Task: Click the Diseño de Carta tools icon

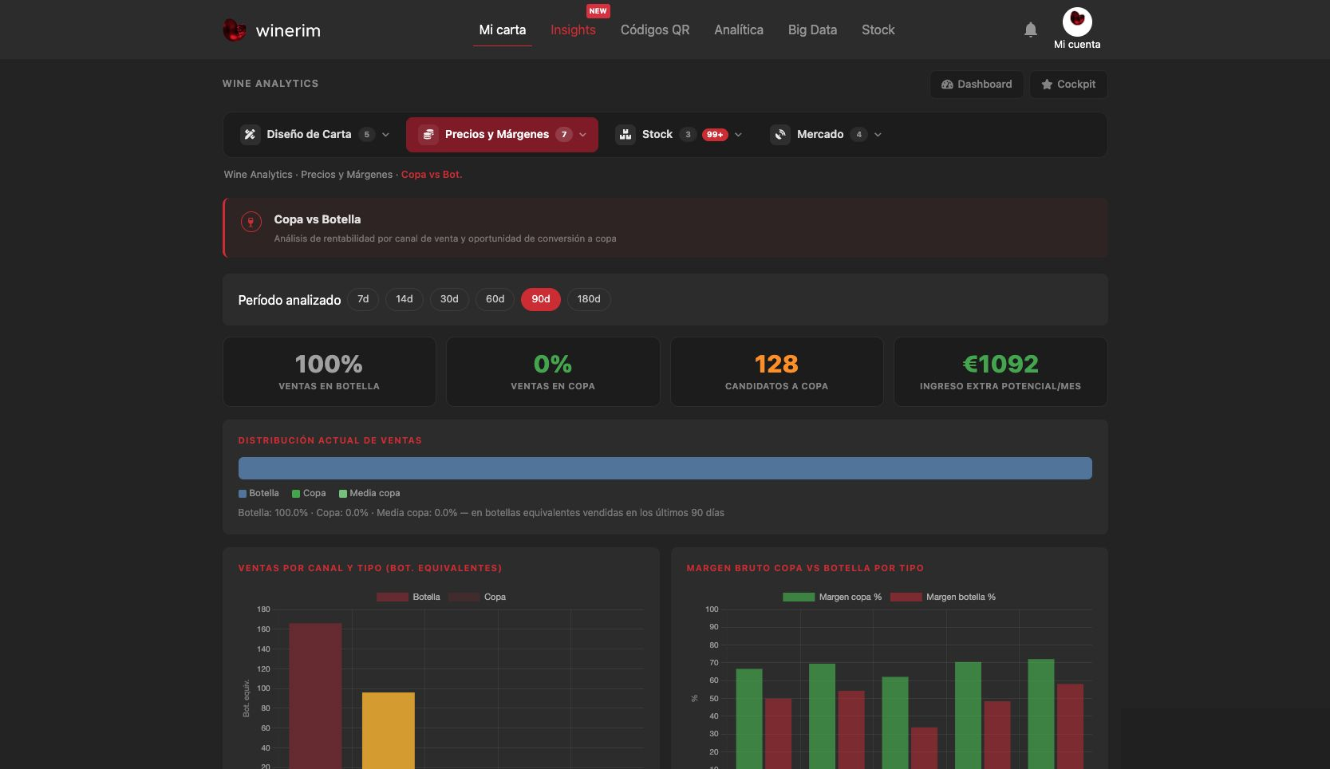Action: click(x=250, y=135)
